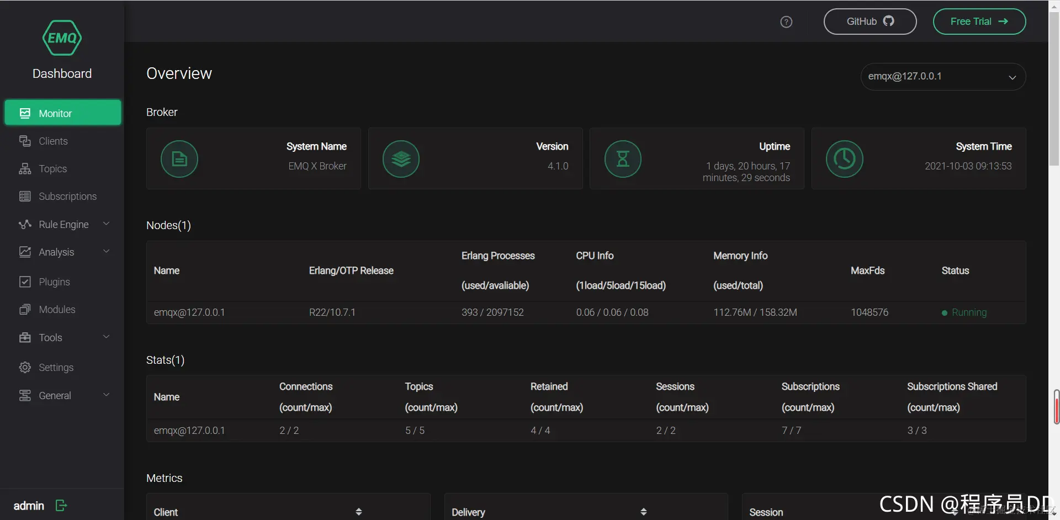1060x520 pixels.
Task: Click the logout icon beside admin
Action: tap(61, 505)
